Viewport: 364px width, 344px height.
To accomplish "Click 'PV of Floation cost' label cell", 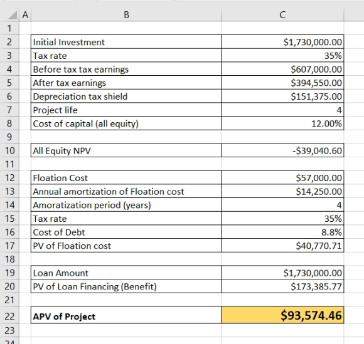I will coord(126,246).
